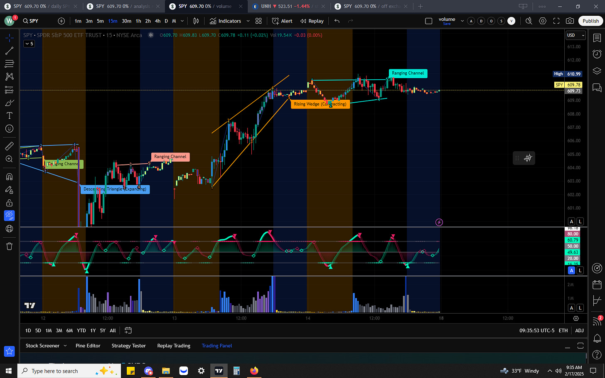
Task: Activate the zoom in tool
Action: tap(9, 159)
